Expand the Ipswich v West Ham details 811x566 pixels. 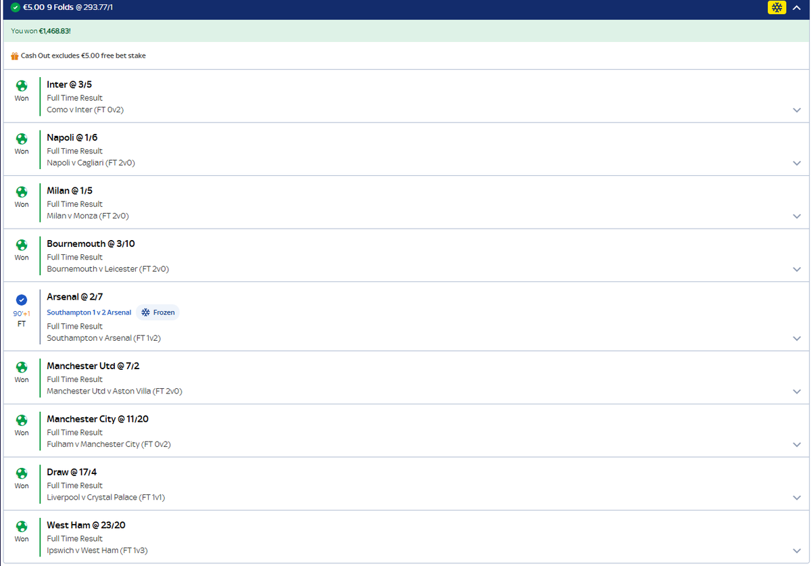click(x=797, y=550)
